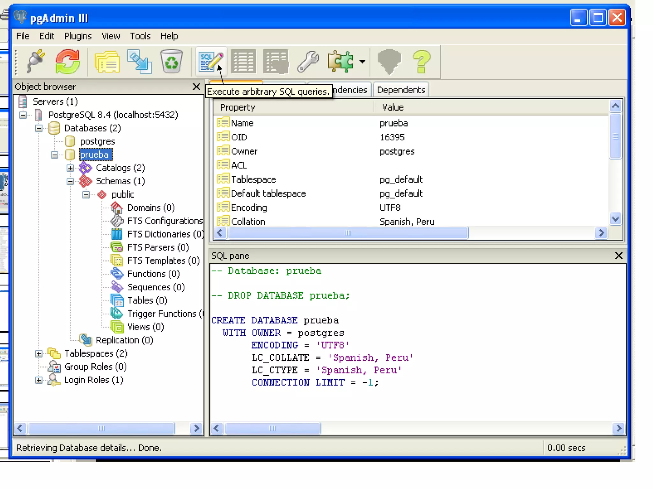Switch to the Dependents tab
Viewport: 653px width, 489px height.
point(401,90)
